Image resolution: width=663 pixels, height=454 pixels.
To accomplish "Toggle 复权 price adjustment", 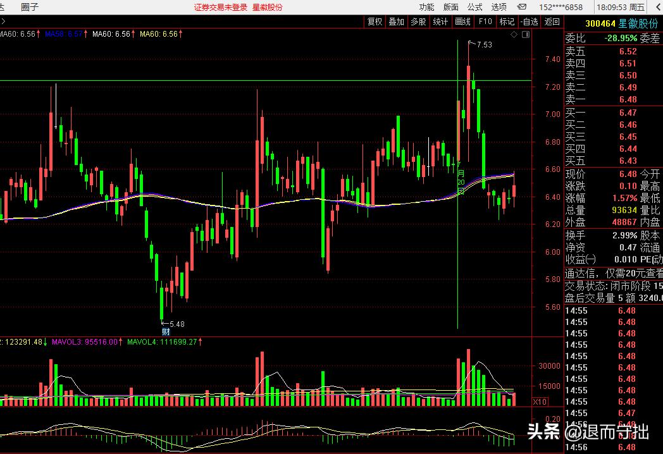I will tap(375, 21).
